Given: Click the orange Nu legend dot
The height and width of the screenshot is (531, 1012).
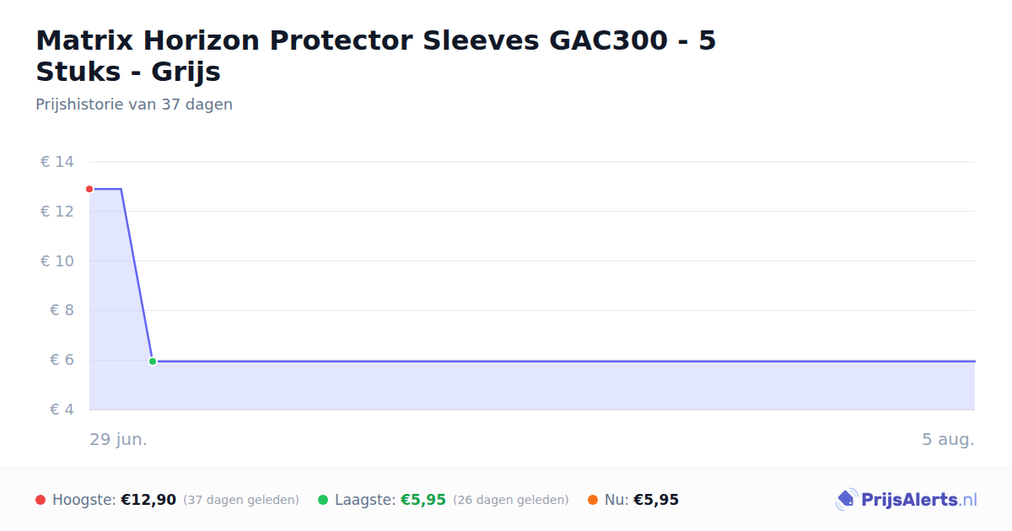Looking at the screenshot, I should [x=593, y=500].
